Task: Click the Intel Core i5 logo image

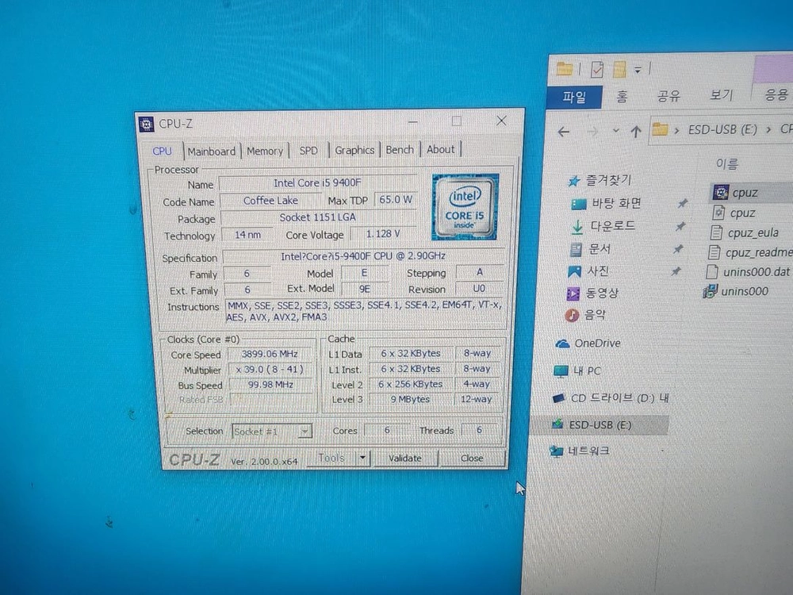Action: point(464,207)
